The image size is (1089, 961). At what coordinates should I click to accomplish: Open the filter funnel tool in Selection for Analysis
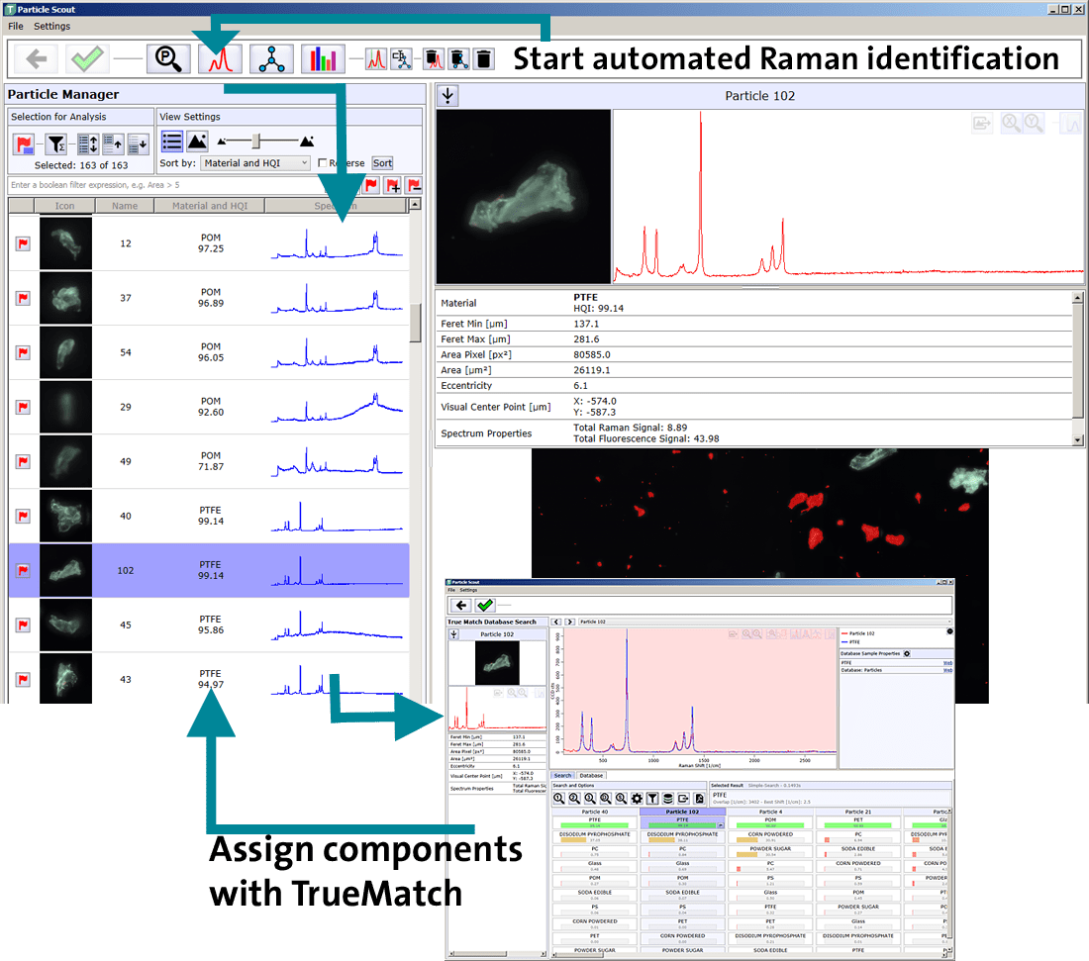pos(56,144)
